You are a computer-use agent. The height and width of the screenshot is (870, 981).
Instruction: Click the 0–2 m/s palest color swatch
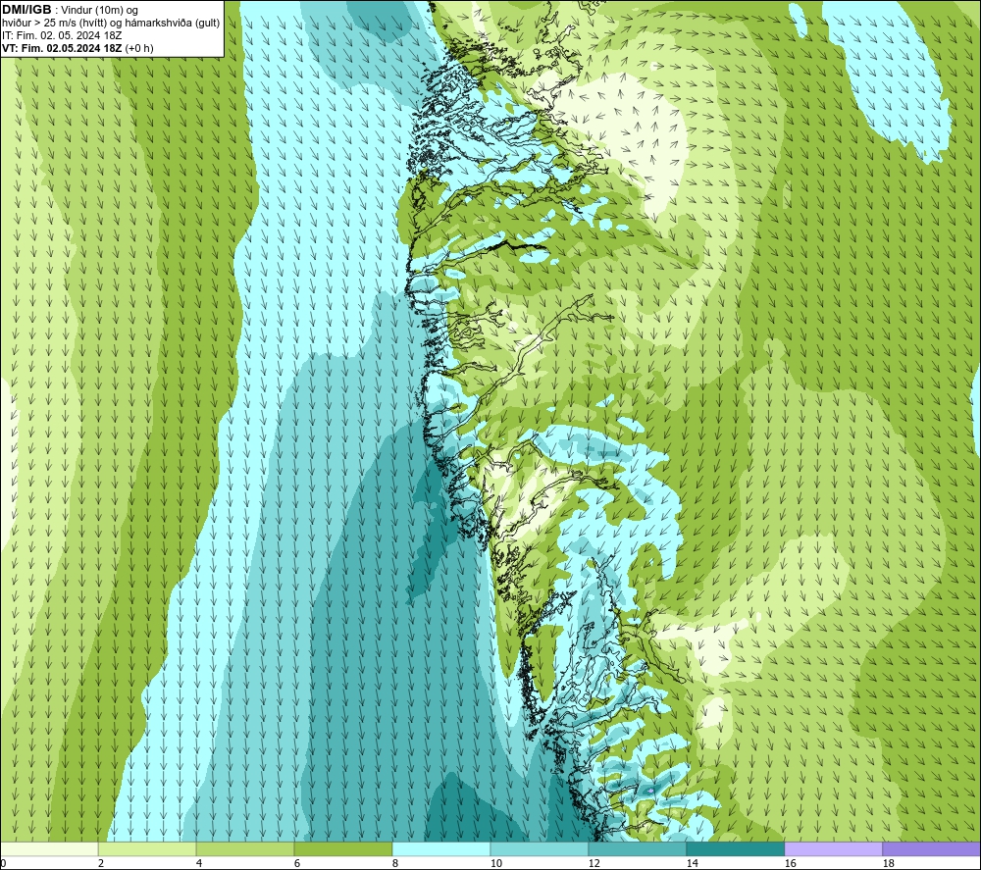click(x=49, y=848)
